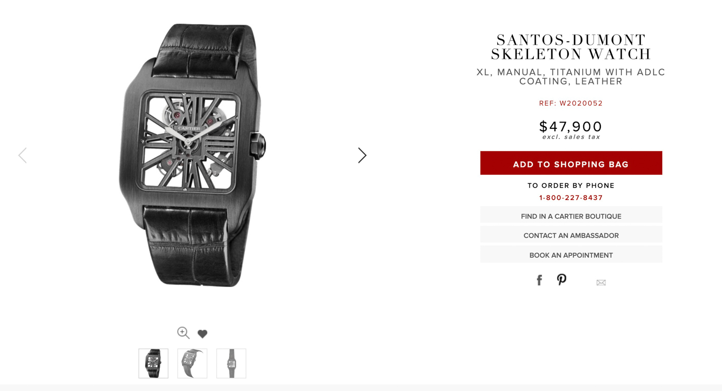Viewport: 722px width, 391px height.
Task: Click the XL, Manual, Titanium description subtitle
Action: click(571, 76)
